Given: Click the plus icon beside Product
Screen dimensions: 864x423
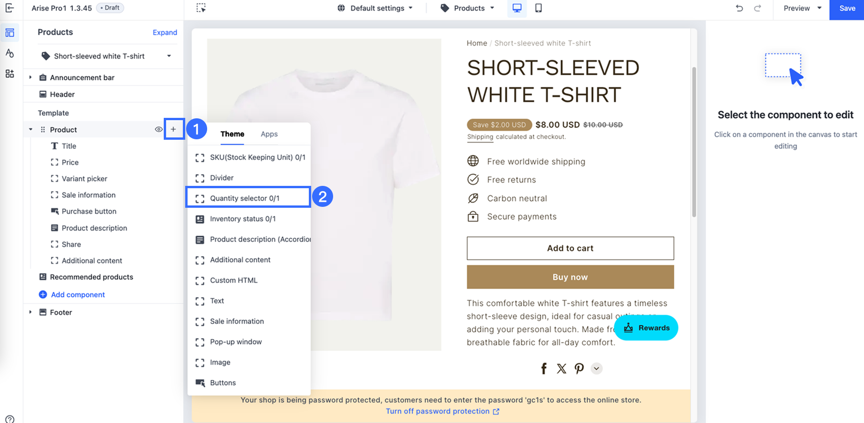Looking at the screenshot, I should tap(174, 130).
